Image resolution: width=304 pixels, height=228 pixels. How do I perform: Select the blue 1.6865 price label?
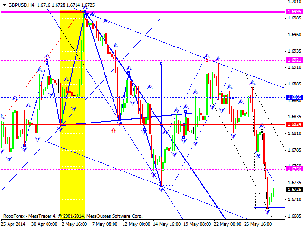tap(294, 97)
